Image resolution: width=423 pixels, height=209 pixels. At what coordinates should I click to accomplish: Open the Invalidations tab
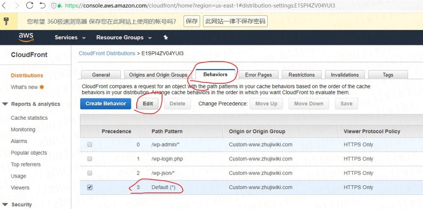[344, 75]
